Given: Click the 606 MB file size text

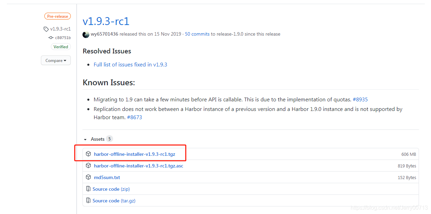Looking at the screenshot, I should [409, 154].
